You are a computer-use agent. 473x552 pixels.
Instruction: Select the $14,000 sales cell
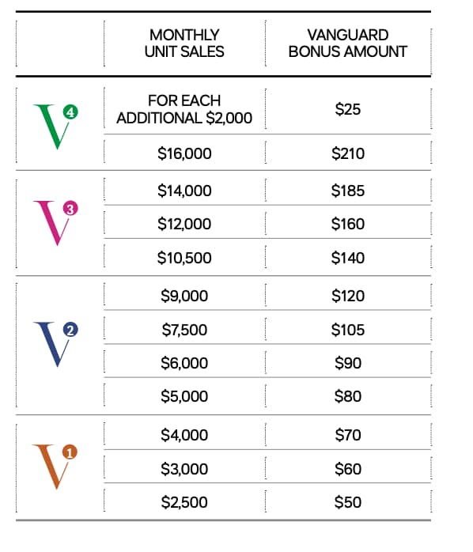184,191
